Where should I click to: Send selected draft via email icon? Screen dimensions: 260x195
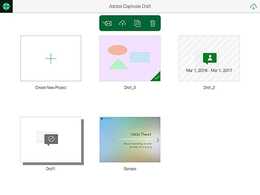[107, 23]
